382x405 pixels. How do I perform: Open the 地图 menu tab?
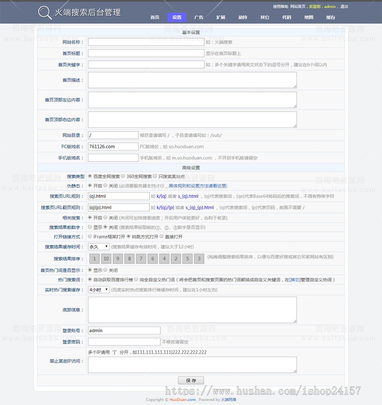click(x=309, y=17)
